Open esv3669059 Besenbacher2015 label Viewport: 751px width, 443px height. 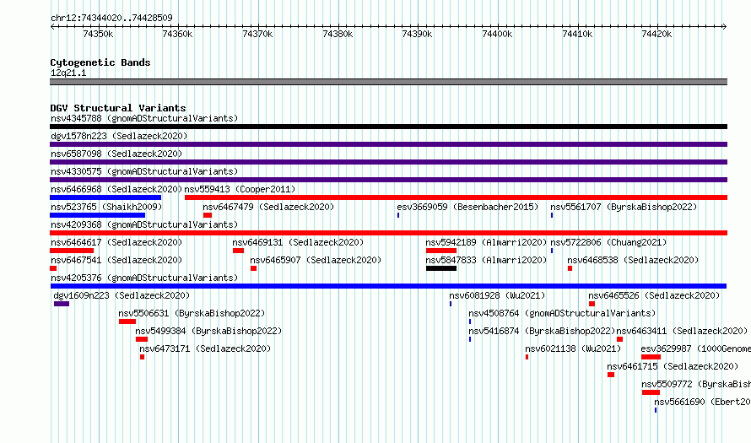click(x=467, y=207)
